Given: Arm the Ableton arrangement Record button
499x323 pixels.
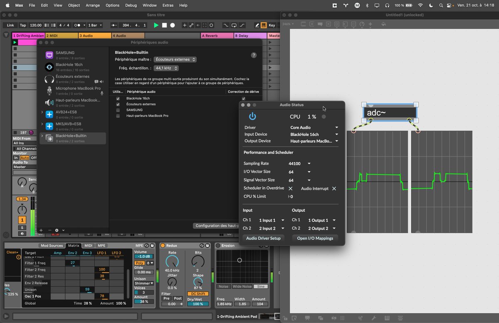Looking at the screenshot, I should [173, 25].
